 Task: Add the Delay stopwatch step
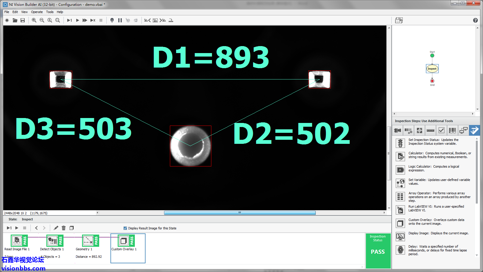click(400, 250)
